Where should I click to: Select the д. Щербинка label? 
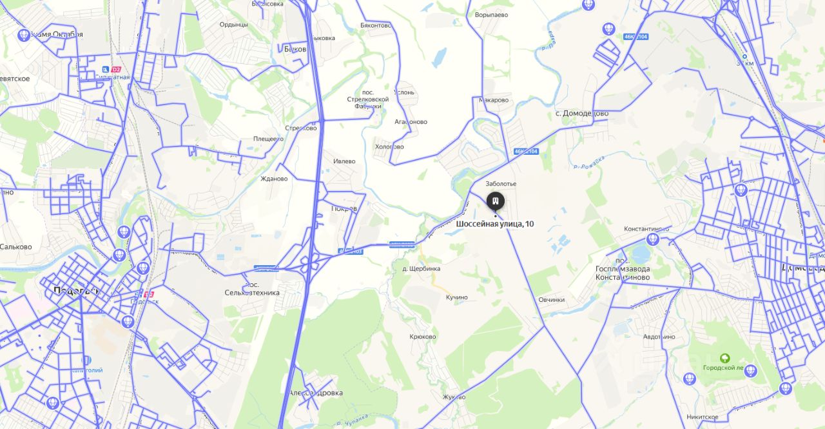tap(421, 268)
